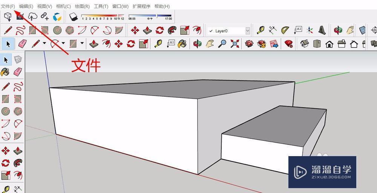Click the chain link with plus icon

[x=44, y=17]
